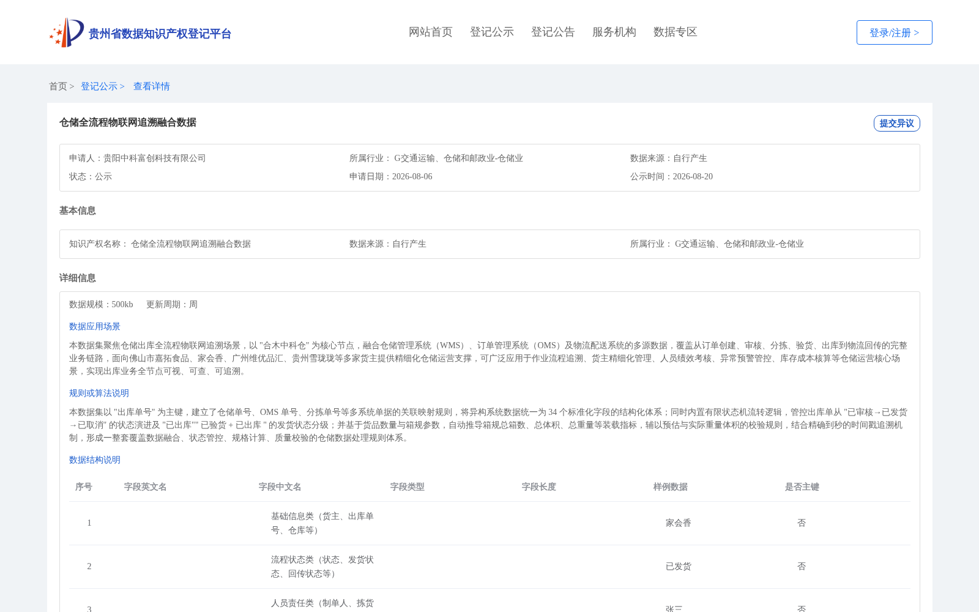This screenshot has height=612, width=979.
Task: Click the 字段英文名 column header
Action: (146, 487)
